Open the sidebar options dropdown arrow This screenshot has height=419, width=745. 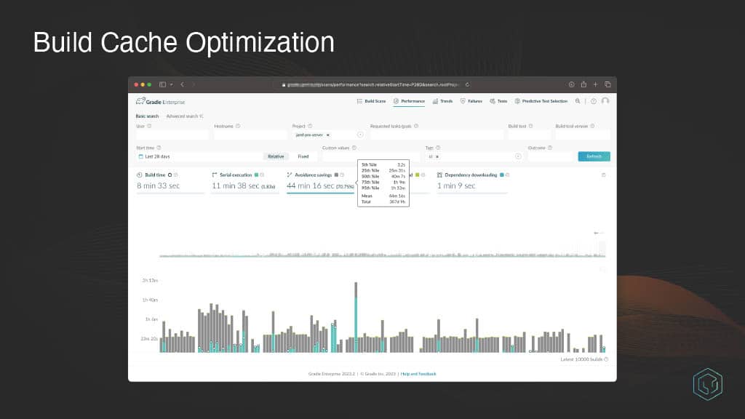pyautogui.click(x=171, y=84)
